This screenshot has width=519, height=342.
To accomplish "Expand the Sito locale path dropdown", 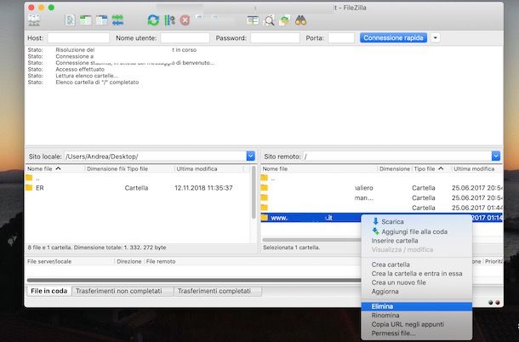I will (x=250, y=156).
